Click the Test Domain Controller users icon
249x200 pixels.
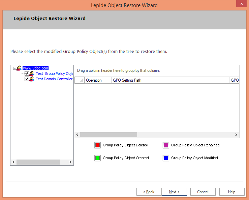tap(32, 79)
